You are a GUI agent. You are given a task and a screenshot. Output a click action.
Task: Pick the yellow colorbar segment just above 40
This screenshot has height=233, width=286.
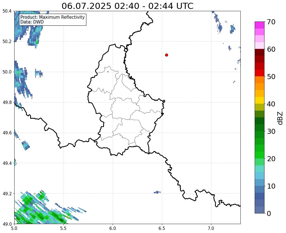[x=259, y=101]
